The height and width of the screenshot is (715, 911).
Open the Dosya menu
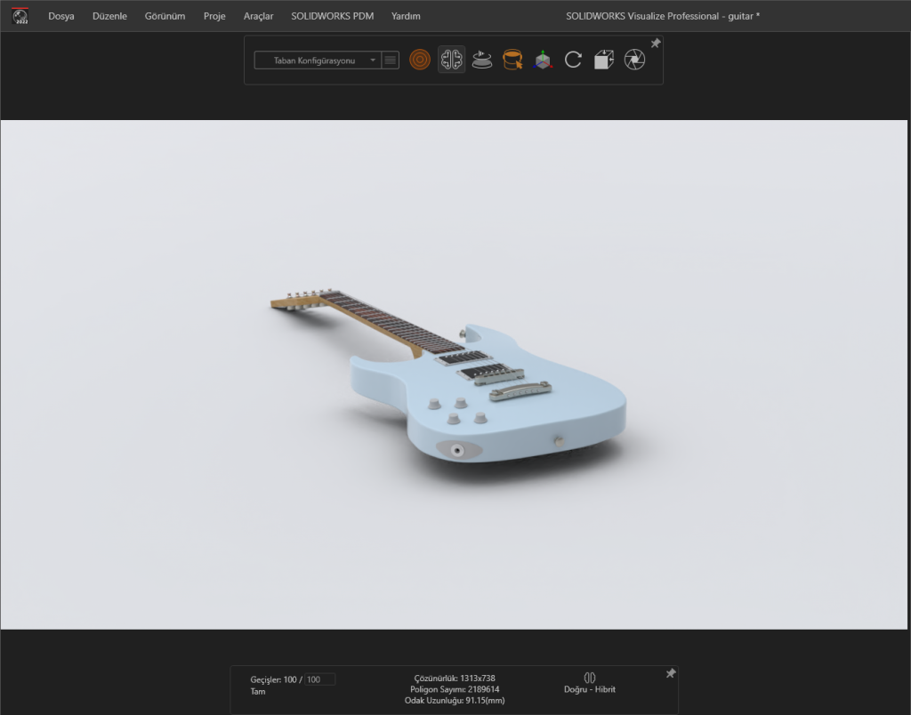pos(61,16)
